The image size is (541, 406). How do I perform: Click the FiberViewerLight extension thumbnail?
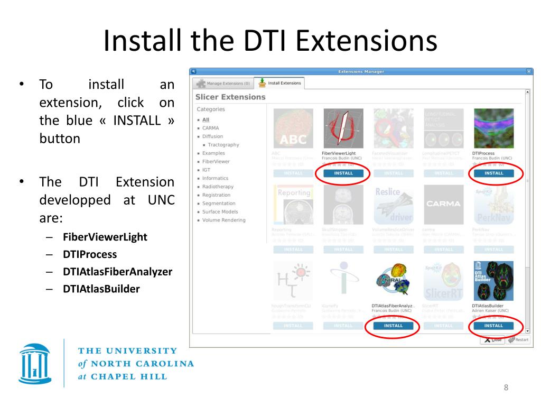(343, 128)
